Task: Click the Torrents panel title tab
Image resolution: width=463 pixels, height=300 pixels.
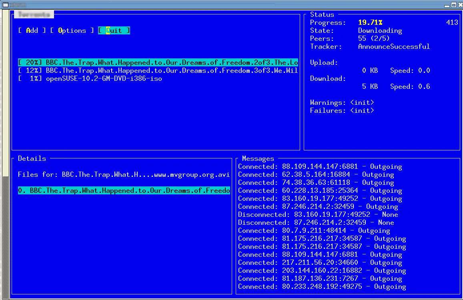Action: pos(34,14)
